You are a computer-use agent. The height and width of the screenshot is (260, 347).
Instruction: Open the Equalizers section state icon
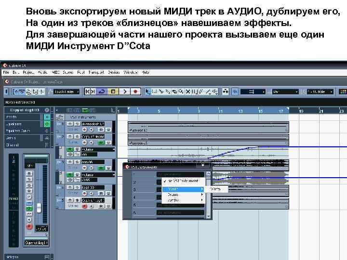coord(47,124)
